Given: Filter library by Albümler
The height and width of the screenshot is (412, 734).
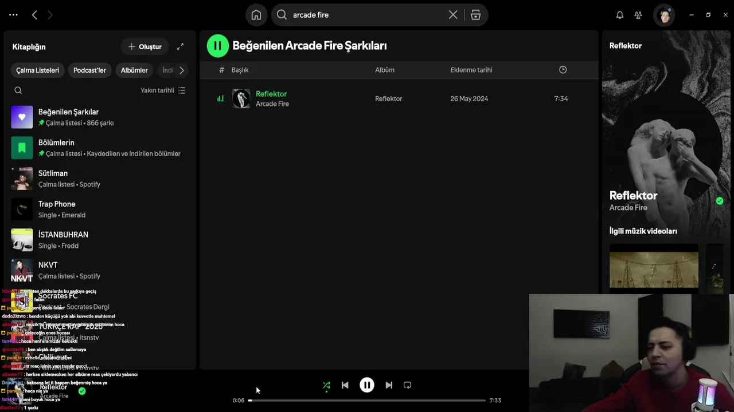Looking at the screenshot, I should [x=134, y=70].
